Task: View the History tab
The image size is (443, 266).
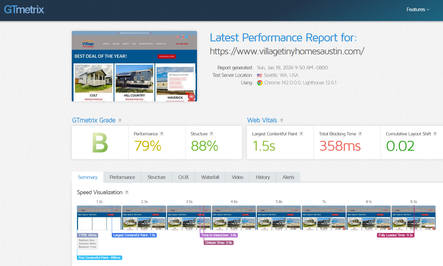Action: tap(263, 177)
